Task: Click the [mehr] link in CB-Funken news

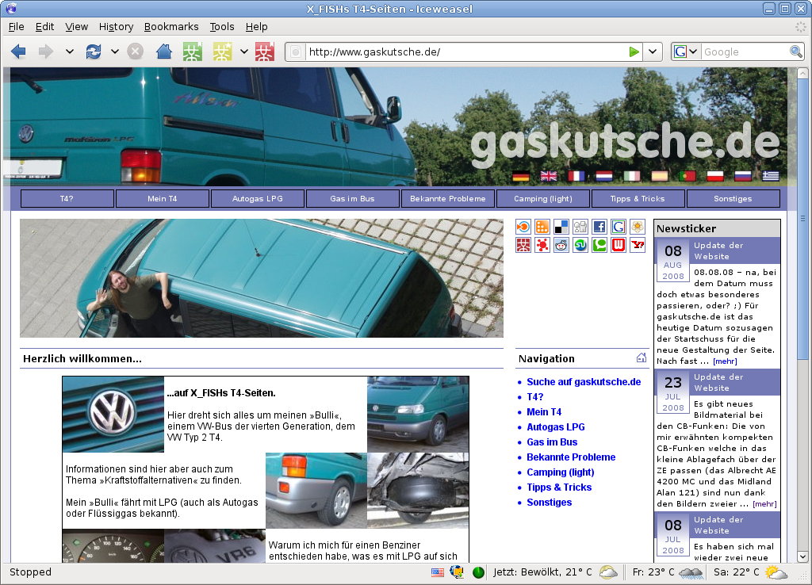Action: 764,503
